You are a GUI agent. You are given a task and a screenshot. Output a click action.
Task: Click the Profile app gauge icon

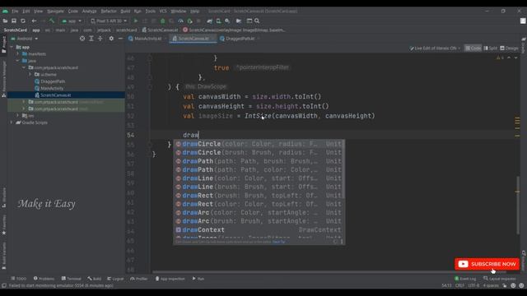[180, 21]
